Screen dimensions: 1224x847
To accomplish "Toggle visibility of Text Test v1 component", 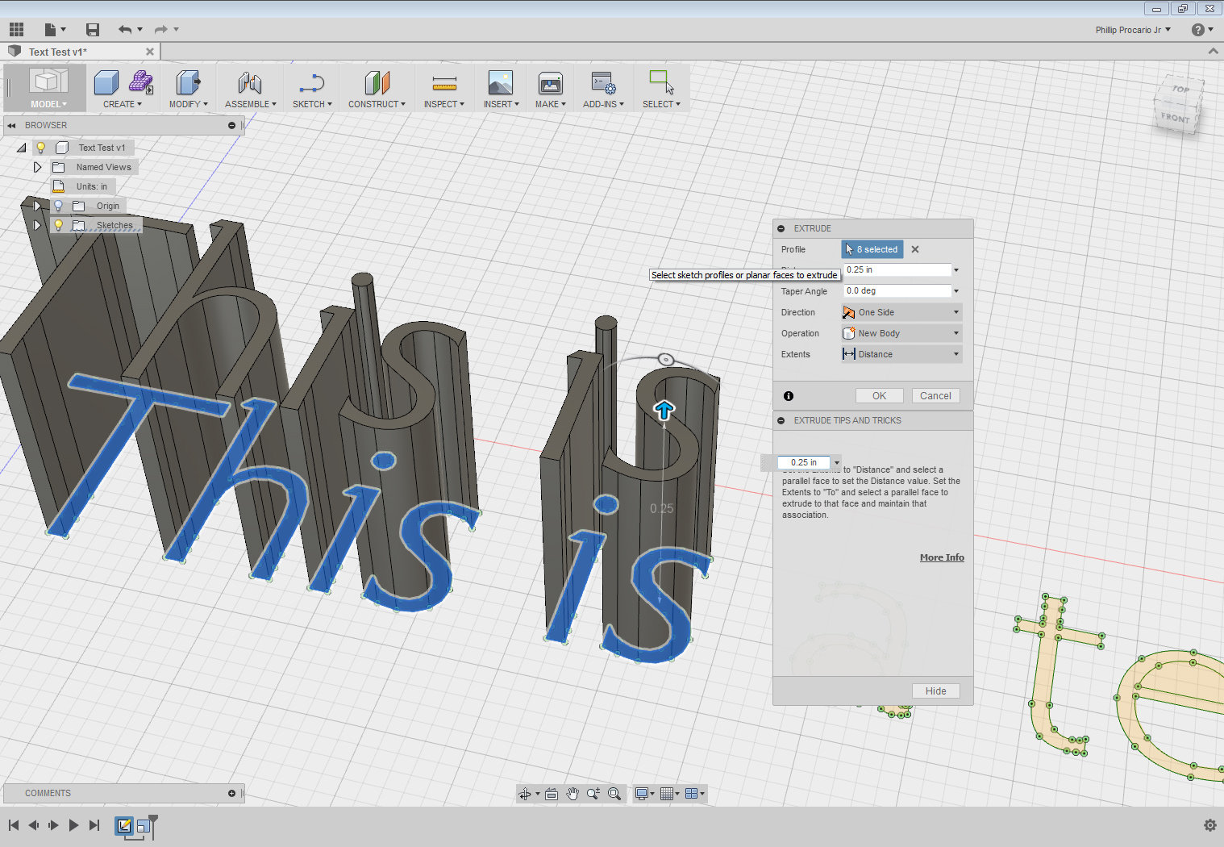I will [40, 148].
